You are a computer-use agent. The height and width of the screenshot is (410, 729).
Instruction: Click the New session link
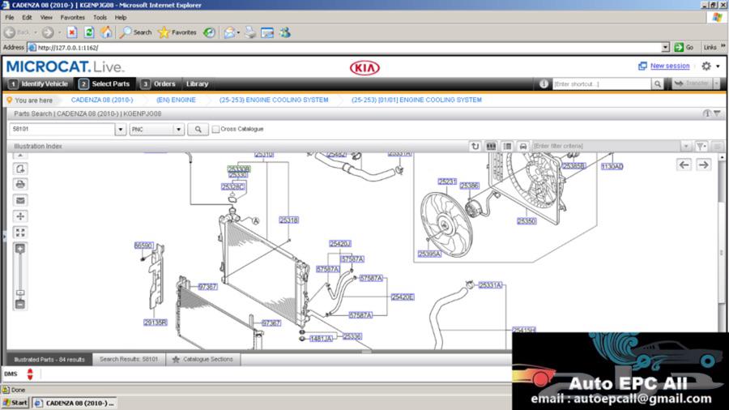(670, 66)
